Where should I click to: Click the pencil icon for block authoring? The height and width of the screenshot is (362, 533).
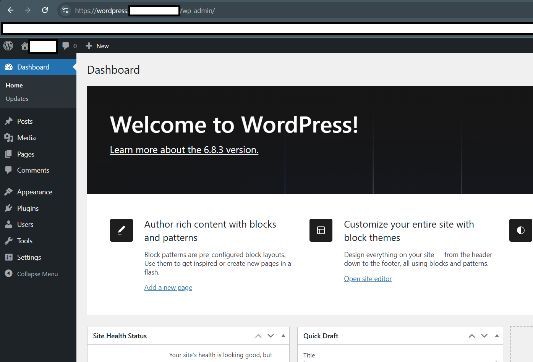(x=122, y=230)
